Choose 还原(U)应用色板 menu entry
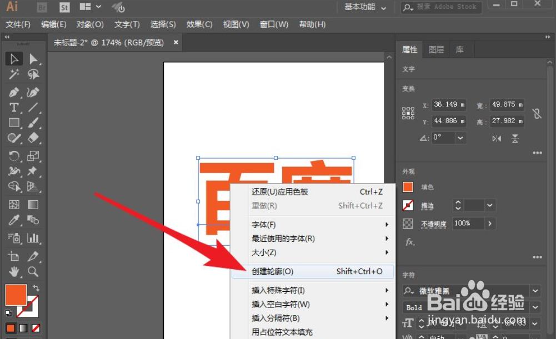Screen dimensions: 556x339 point(313,191)
